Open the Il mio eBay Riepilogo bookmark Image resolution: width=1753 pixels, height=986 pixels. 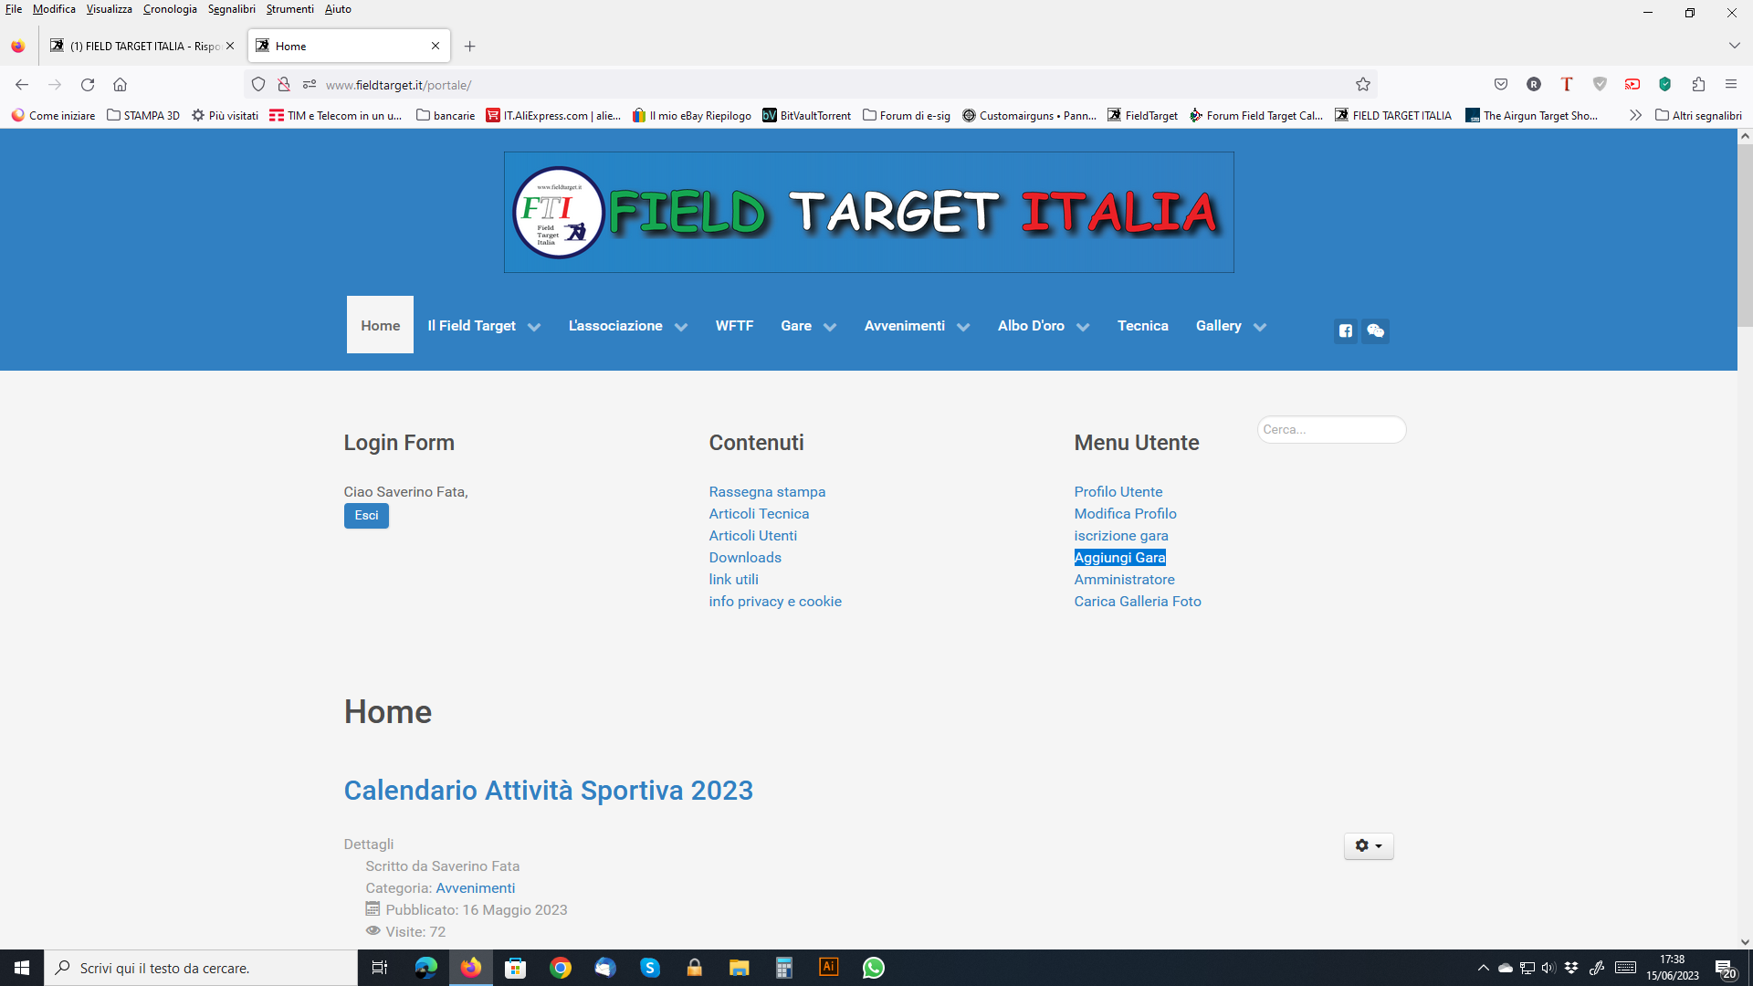692,115
